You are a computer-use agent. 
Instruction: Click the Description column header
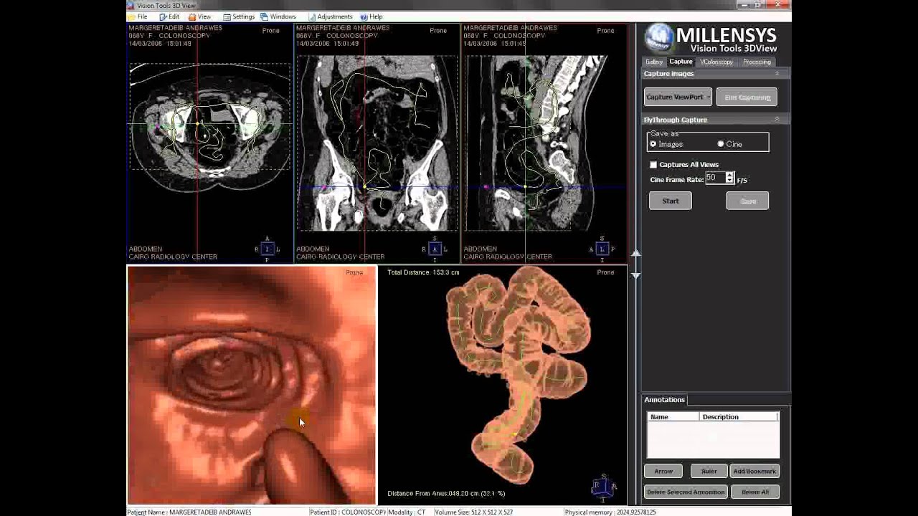(x=738, y=416)
